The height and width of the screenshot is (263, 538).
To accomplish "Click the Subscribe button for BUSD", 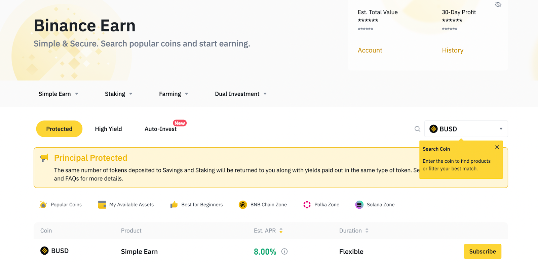I will point(482,251).
